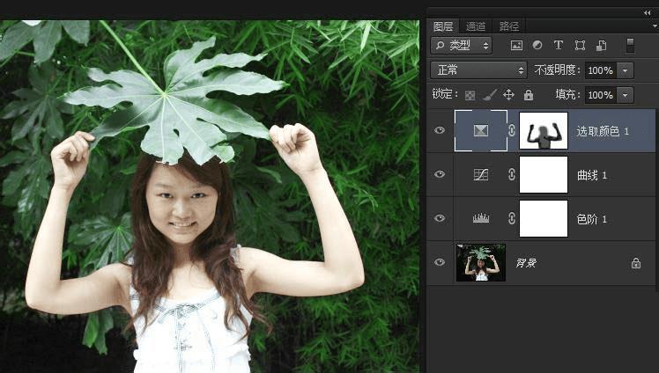Filter layers by pixel image type
Viewport: 659px width, 373px height.
pos(516,45)
